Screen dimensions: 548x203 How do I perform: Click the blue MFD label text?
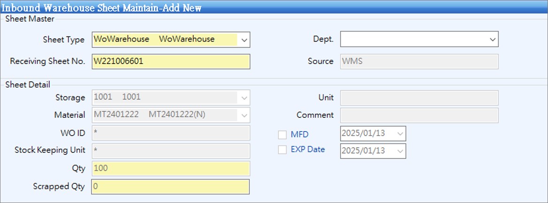(299, 135)
